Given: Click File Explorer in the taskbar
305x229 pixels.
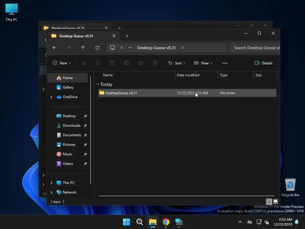Looking at the screenshot, I should coord(153,222).
